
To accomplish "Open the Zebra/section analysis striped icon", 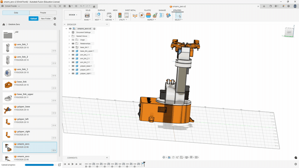I will coord(148,15).
